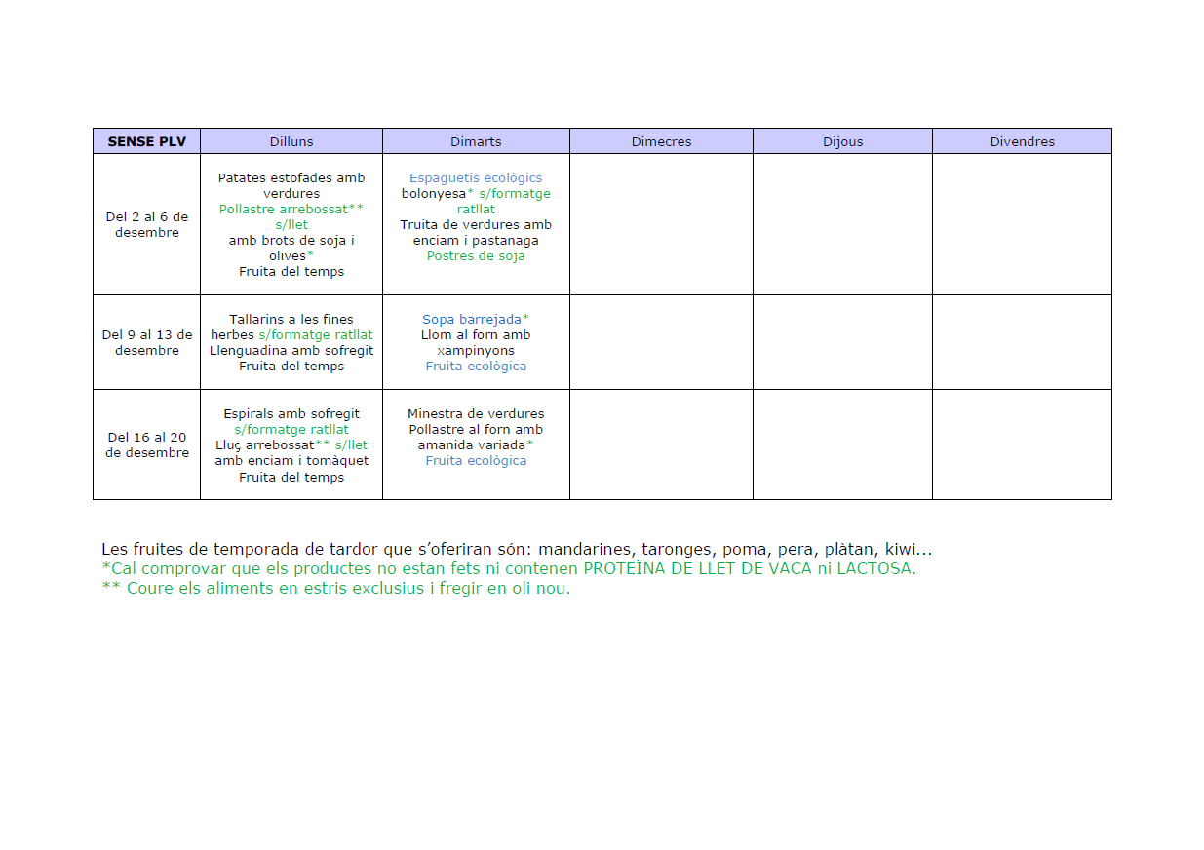Click 'Truita de verdures amb enciam i pastanaga'
Image resolution: width=1204 pixels, height=850 pixels.
pyautogui.click(x=476, y=232)
